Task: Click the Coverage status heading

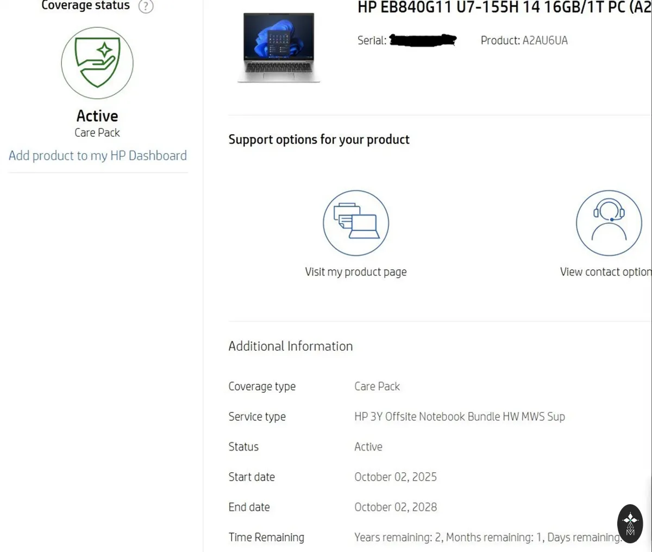Action: (86, 5)
